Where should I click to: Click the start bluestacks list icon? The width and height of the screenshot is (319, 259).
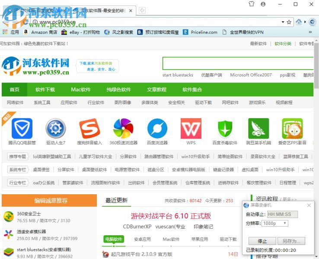9,253
